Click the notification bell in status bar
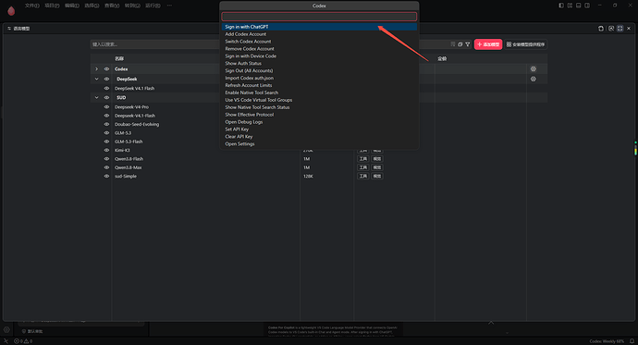Screen dimensions: 638x345 click(632, 341)
